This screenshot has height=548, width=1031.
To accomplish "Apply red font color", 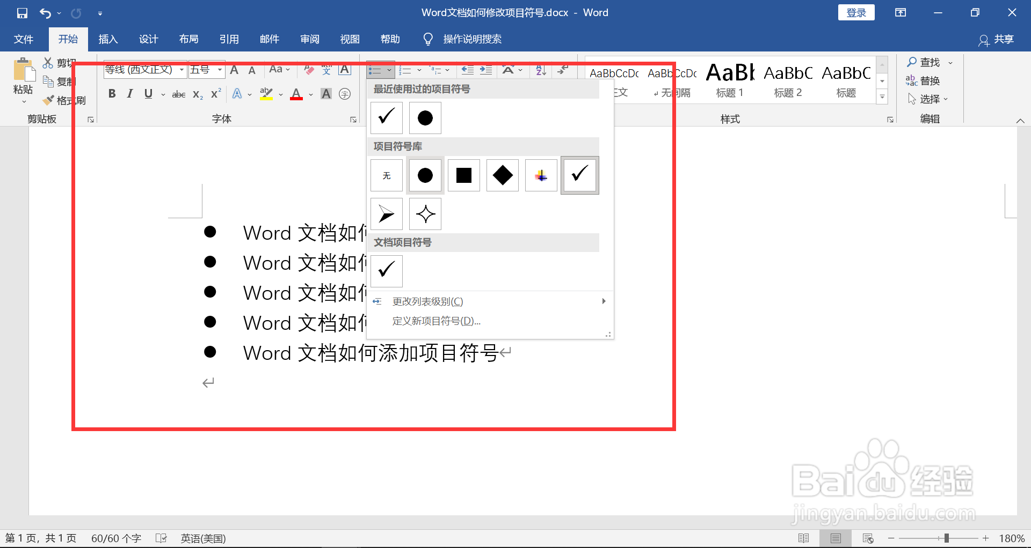I will click(x=296, y=94).
